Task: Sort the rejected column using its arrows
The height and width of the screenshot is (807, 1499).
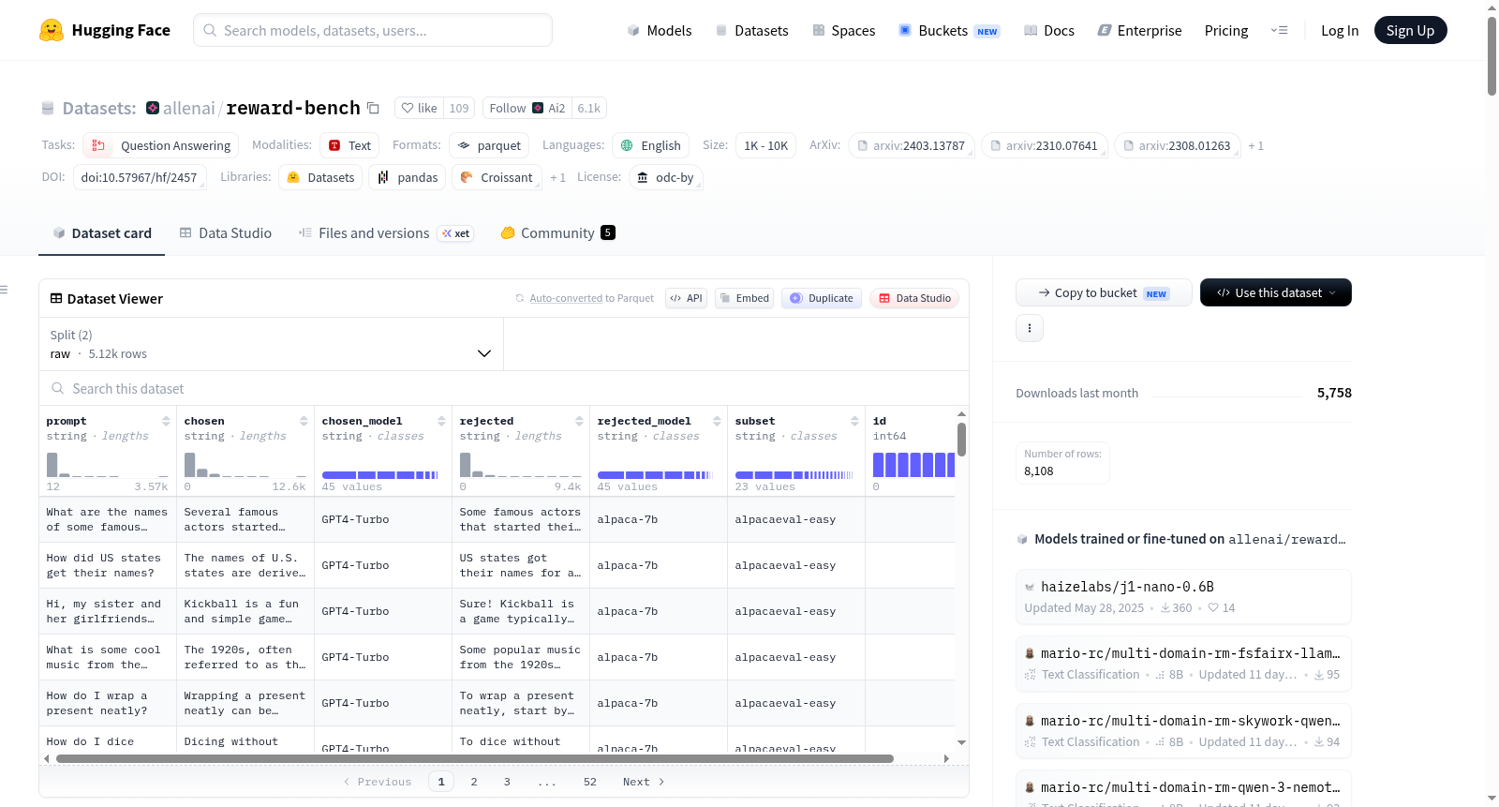Action: coord(579,421)
